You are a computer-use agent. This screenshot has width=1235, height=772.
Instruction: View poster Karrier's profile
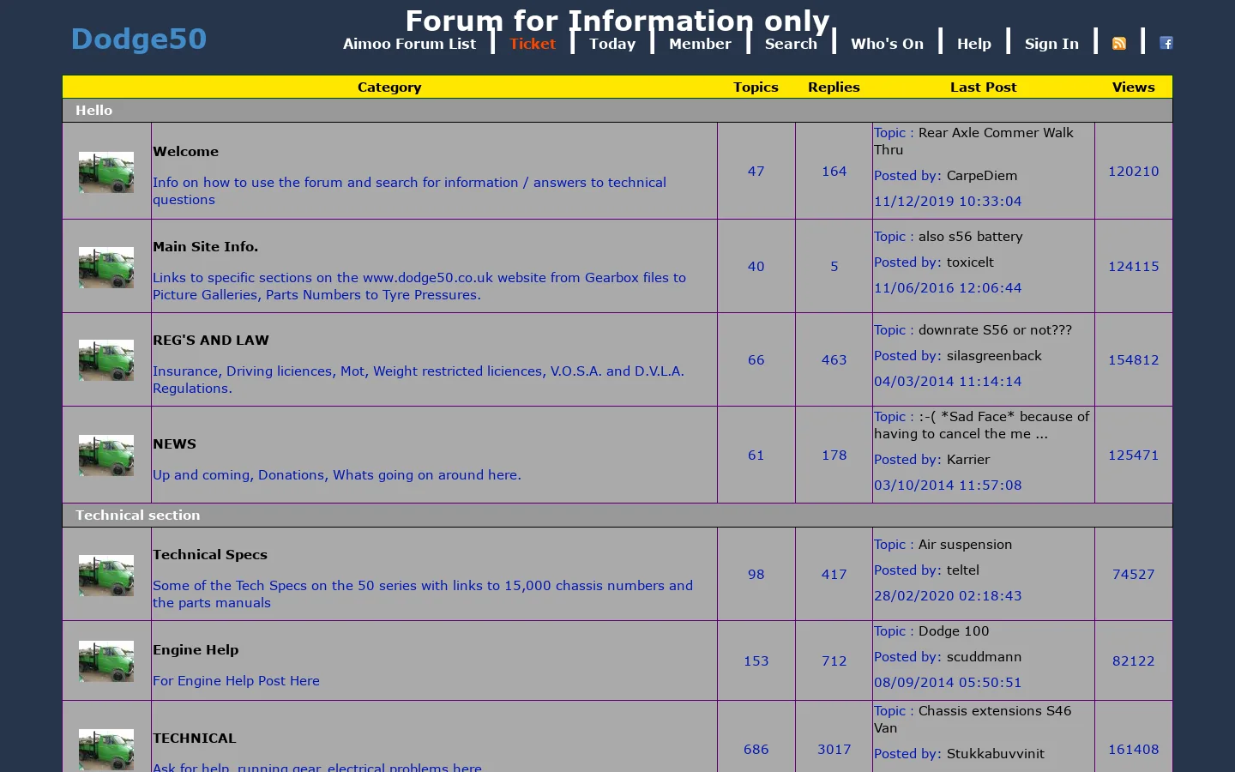point(968,460)
